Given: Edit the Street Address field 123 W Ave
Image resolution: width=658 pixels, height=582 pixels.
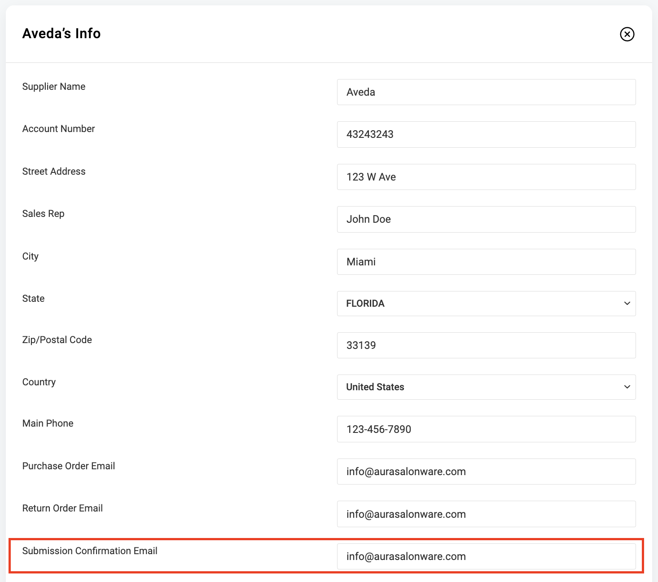Looking at the screenshot, I should [x=486, y=177].
